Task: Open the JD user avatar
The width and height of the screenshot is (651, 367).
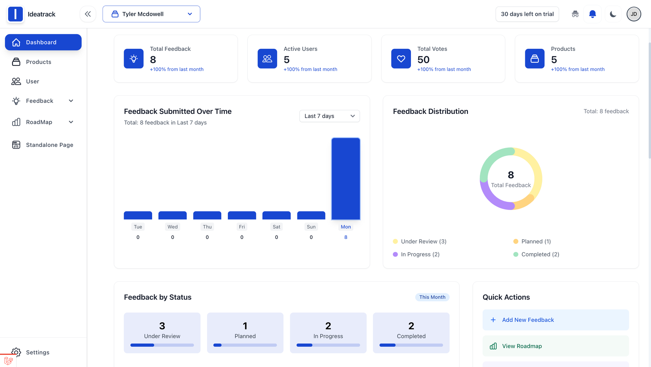Action: 634,14
